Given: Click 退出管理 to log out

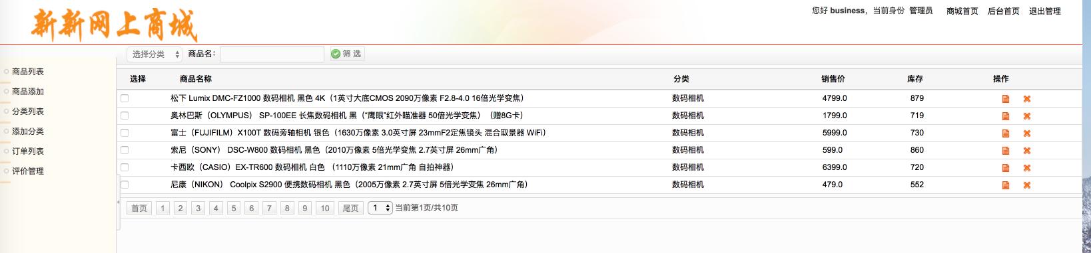Looking at the screenshot, I should point(1045,11).
